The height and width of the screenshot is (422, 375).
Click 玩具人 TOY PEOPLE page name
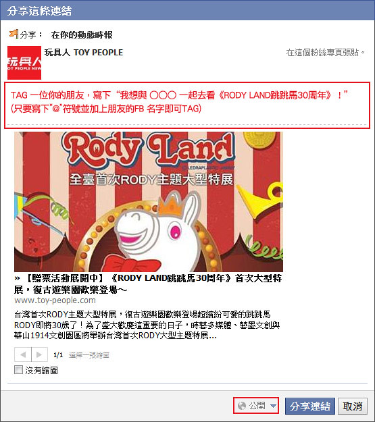pyautogui.click(x=84, y=53)
